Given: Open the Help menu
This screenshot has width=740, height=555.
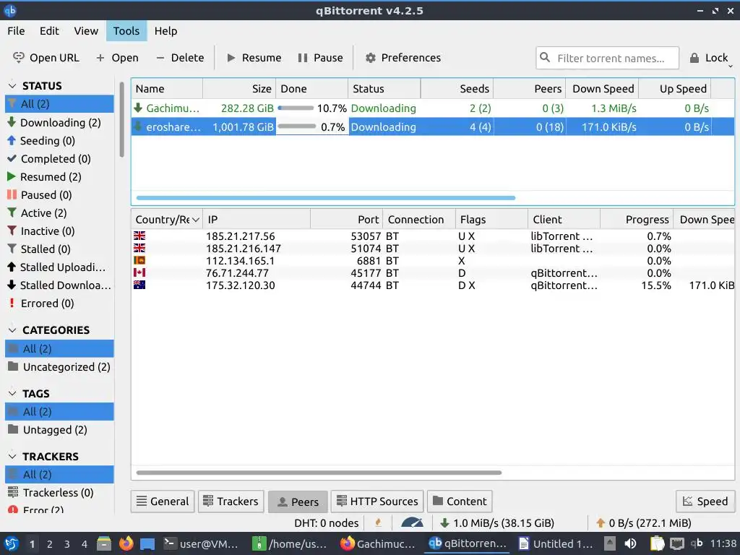Looking at the screenshot, I should [x=165, y=31].
